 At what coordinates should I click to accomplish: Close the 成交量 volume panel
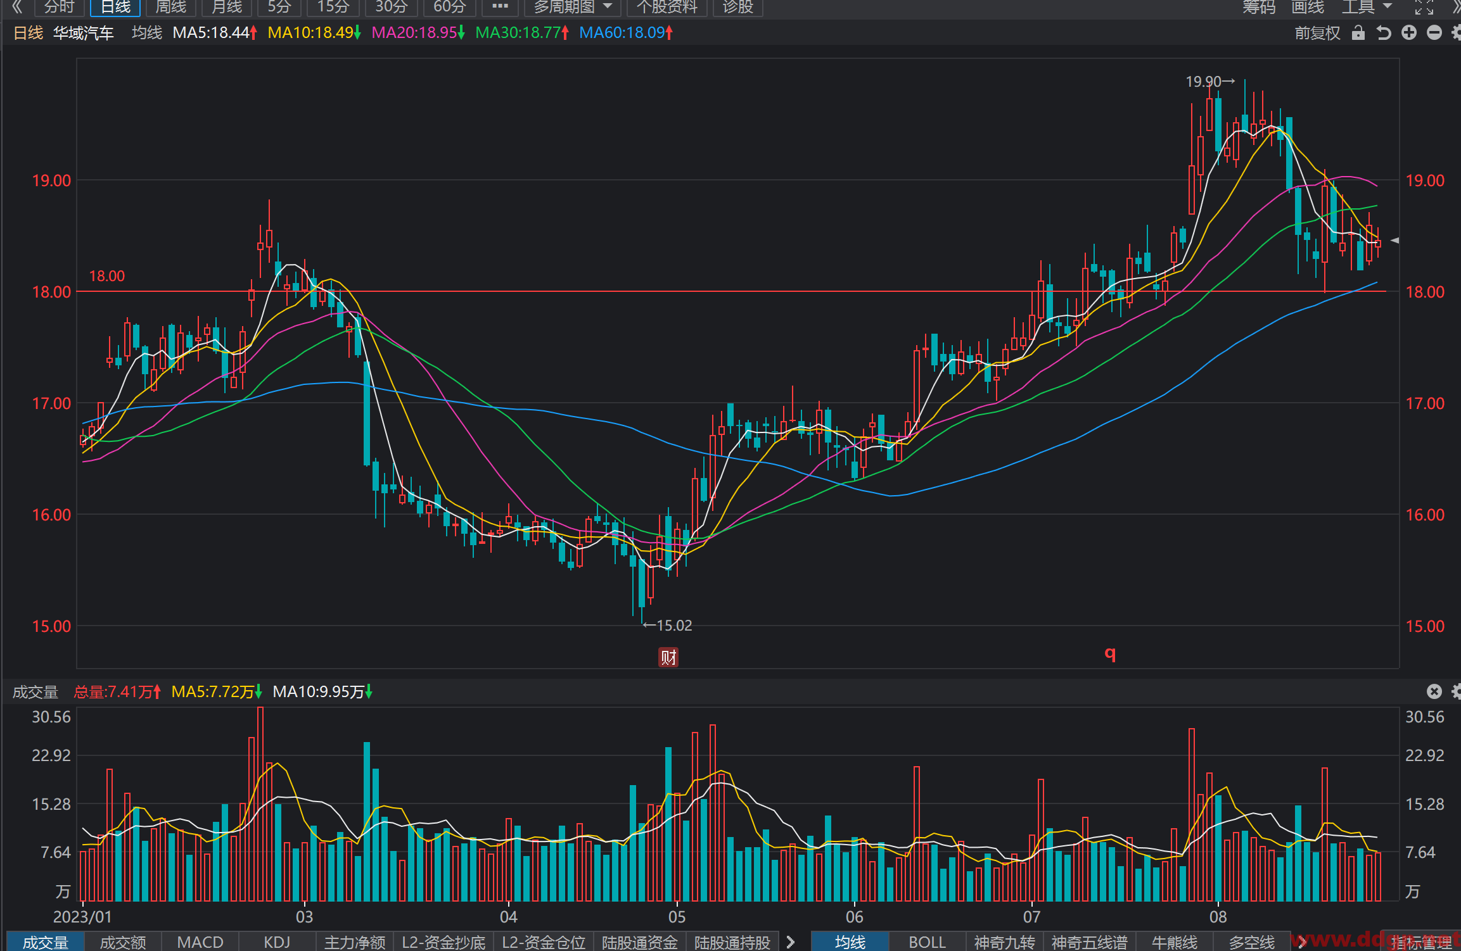point(1434,691)
